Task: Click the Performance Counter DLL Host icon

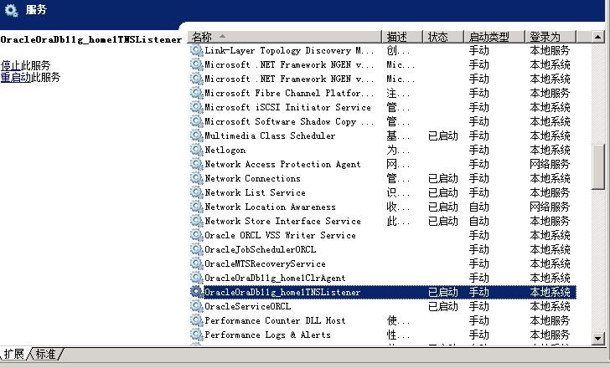Action: coord(197,320)
